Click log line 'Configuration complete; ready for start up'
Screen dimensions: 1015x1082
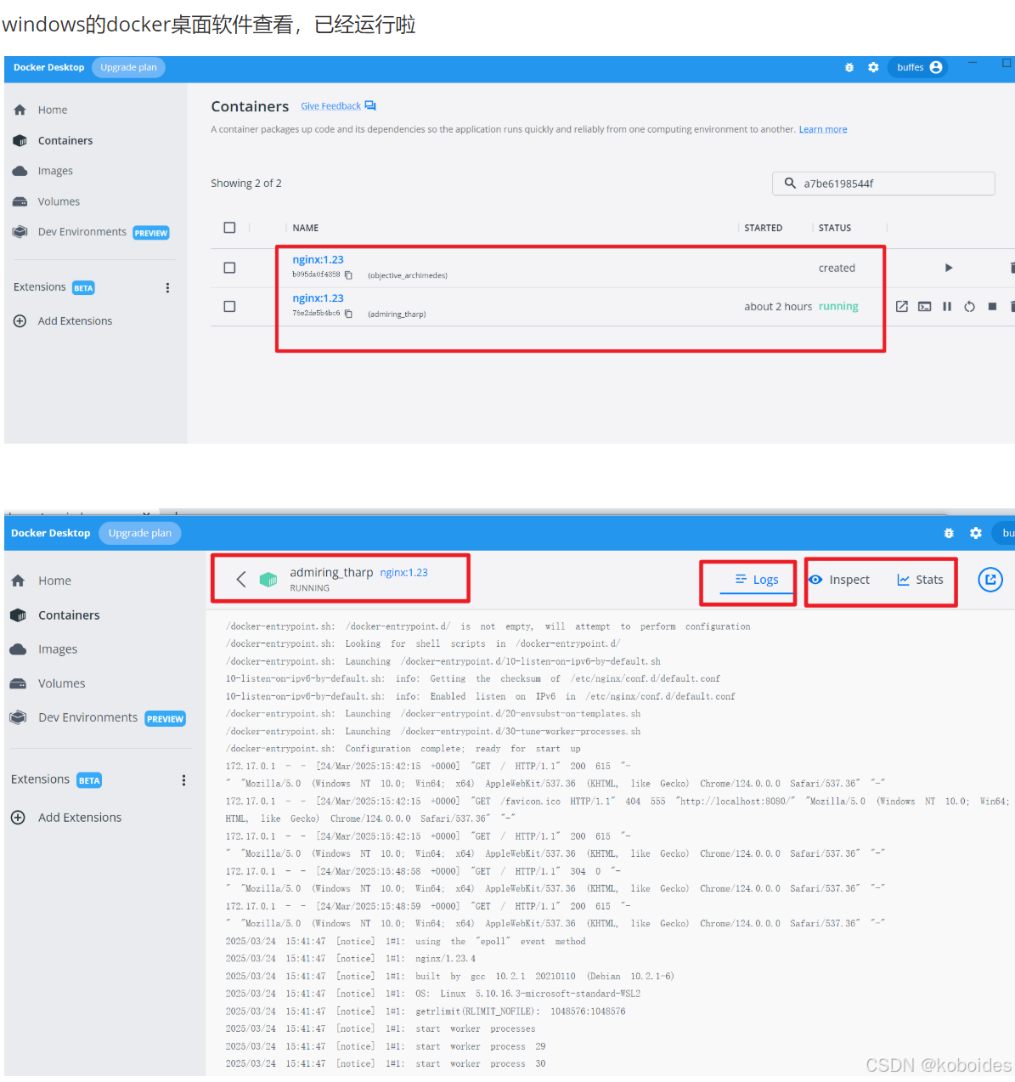tap(403, 749)
